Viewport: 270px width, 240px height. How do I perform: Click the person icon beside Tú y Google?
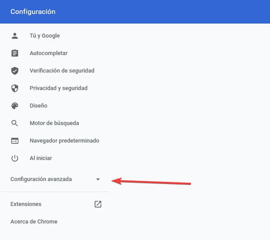tap(15, 36)
